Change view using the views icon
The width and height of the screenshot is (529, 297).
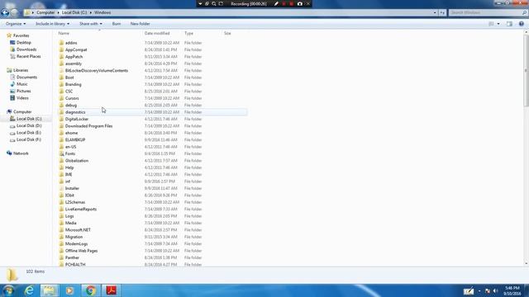click(491, 24)
